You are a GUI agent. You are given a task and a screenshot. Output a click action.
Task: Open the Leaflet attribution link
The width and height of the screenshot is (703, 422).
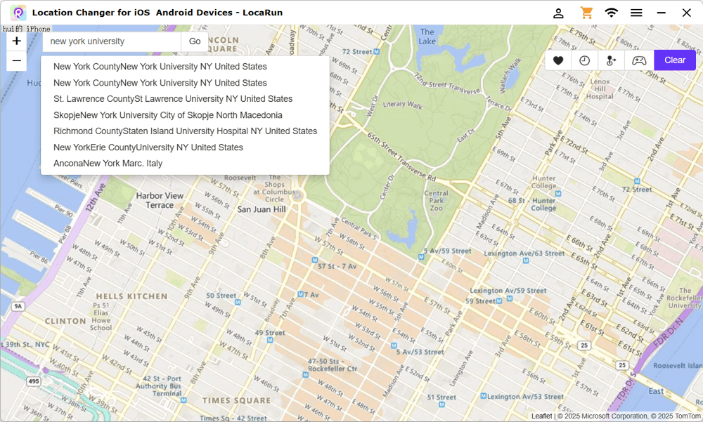[541, 416]
